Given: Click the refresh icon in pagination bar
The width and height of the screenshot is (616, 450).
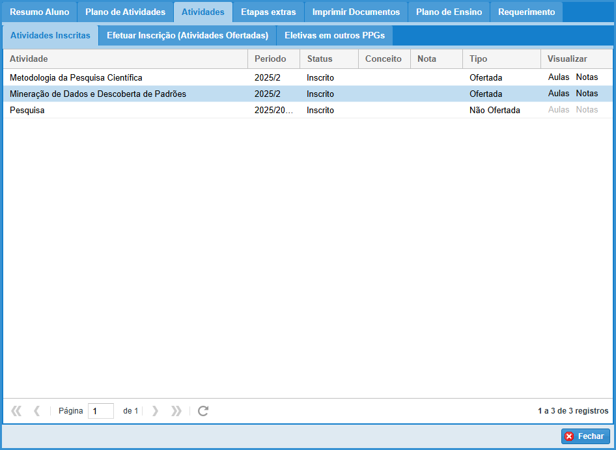Looking at the screenshot, I should coord(203,411).
